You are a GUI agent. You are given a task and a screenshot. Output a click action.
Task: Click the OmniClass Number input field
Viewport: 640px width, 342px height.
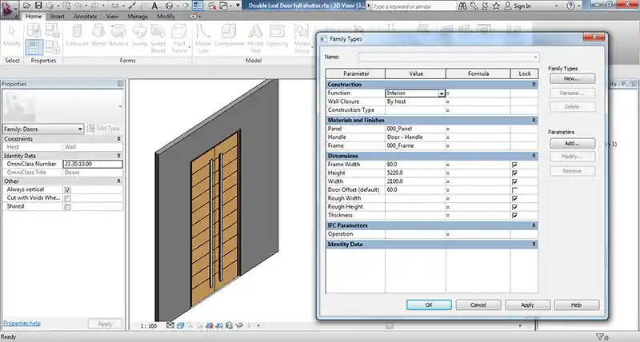[93, 164]
